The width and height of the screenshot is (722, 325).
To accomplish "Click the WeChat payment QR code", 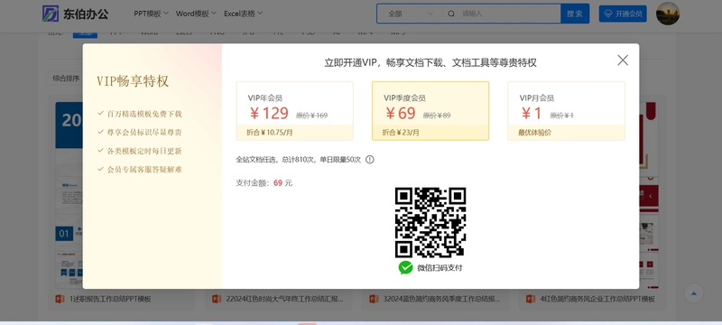I will click(430, 222).
